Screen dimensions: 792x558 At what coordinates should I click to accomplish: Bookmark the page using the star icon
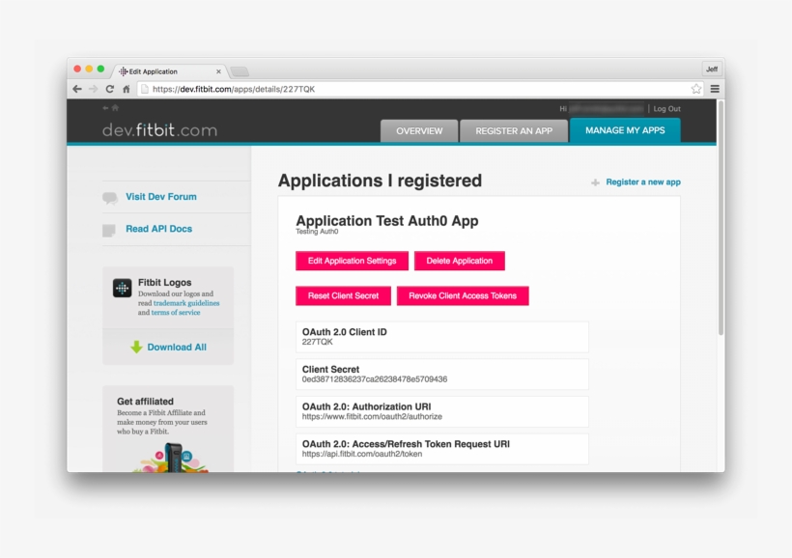click(695, 88)
